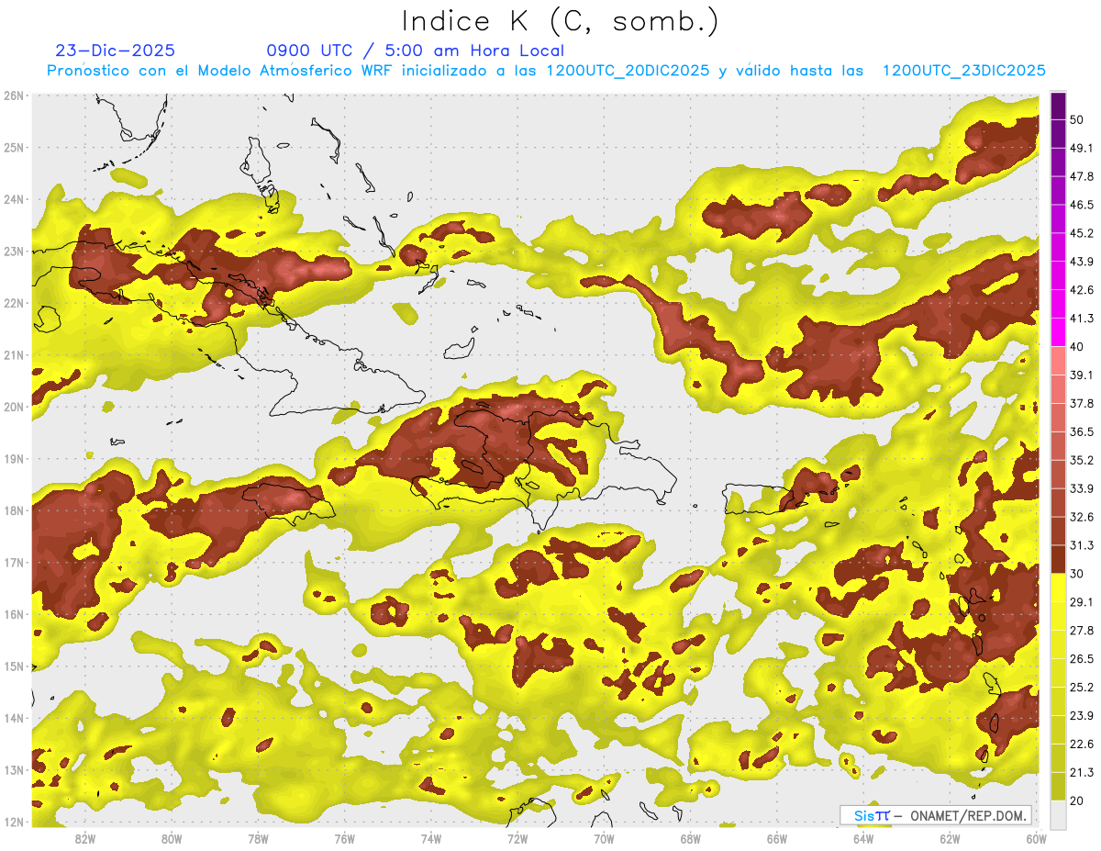Click the "25N" latitude axis label
1101x851 pixels.
pos(14,148)
